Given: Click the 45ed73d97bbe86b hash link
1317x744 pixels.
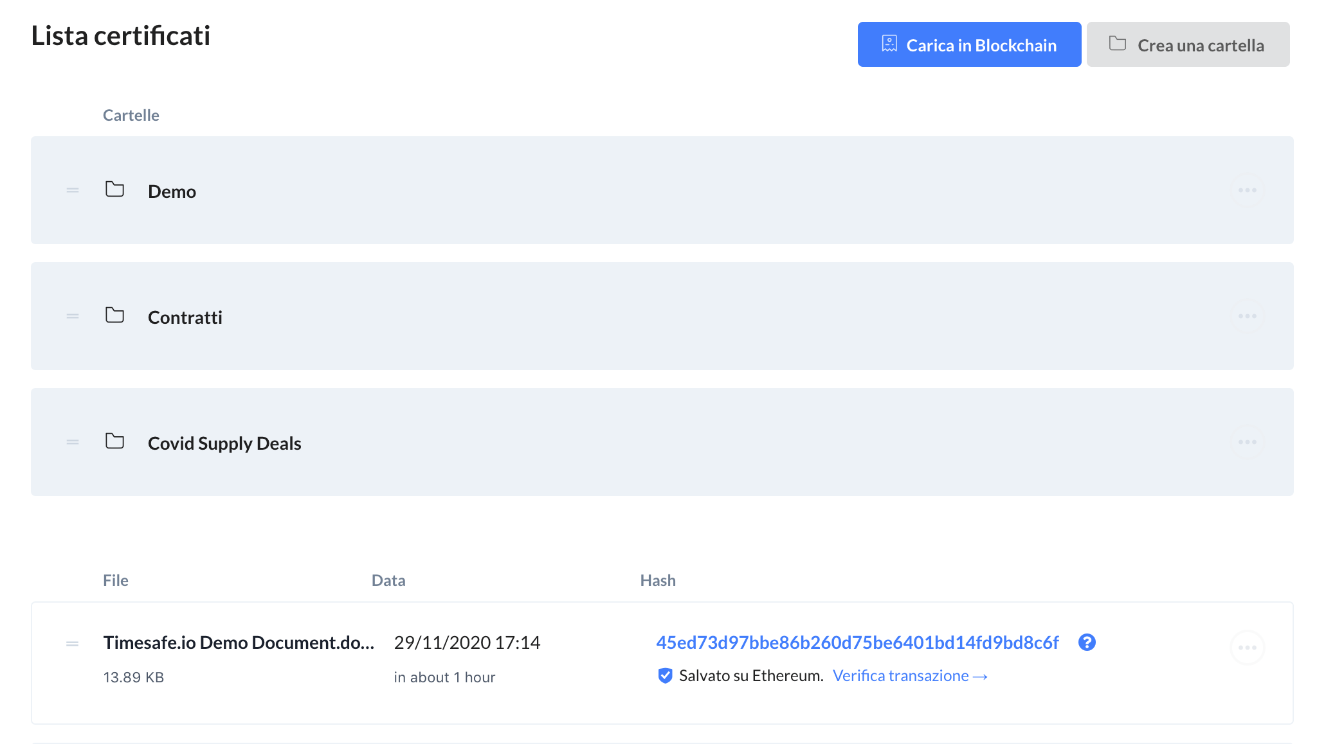Looking at the screenshot, I should click(x=857, y=642).
